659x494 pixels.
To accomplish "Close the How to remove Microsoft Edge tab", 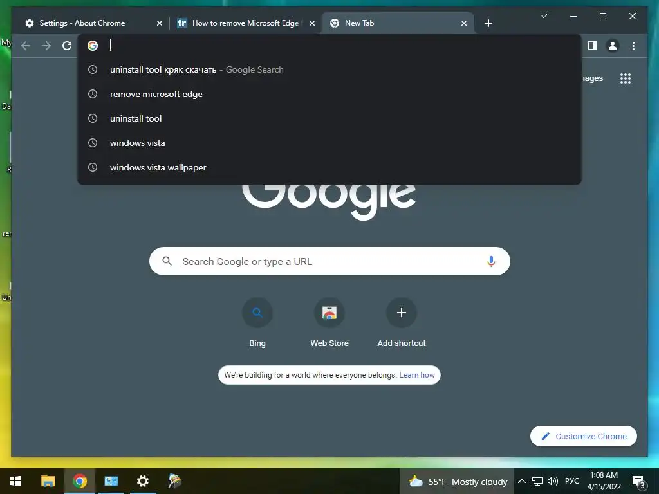I will [312, 23].
